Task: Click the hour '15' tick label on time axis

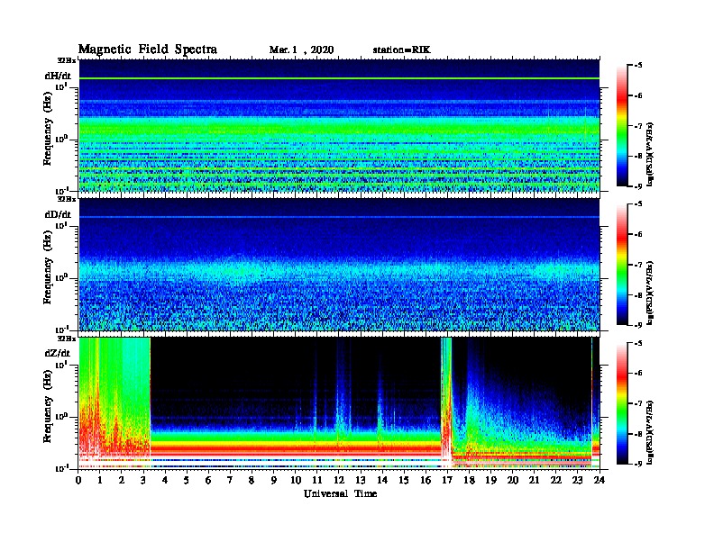Action: [x=404, y=480]
